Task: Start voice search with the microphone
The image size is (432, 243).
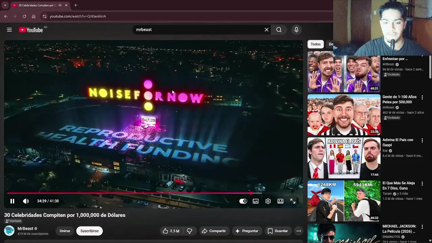Action: click(x=296, y=30)
